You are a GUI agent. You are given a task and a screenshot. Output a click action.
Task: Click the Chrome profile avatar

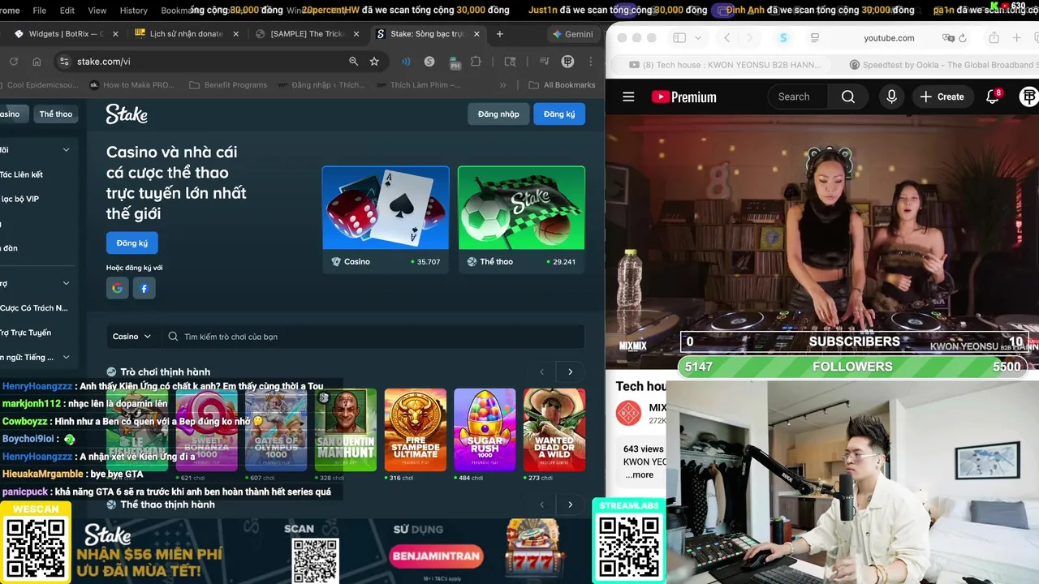(568, 62)
